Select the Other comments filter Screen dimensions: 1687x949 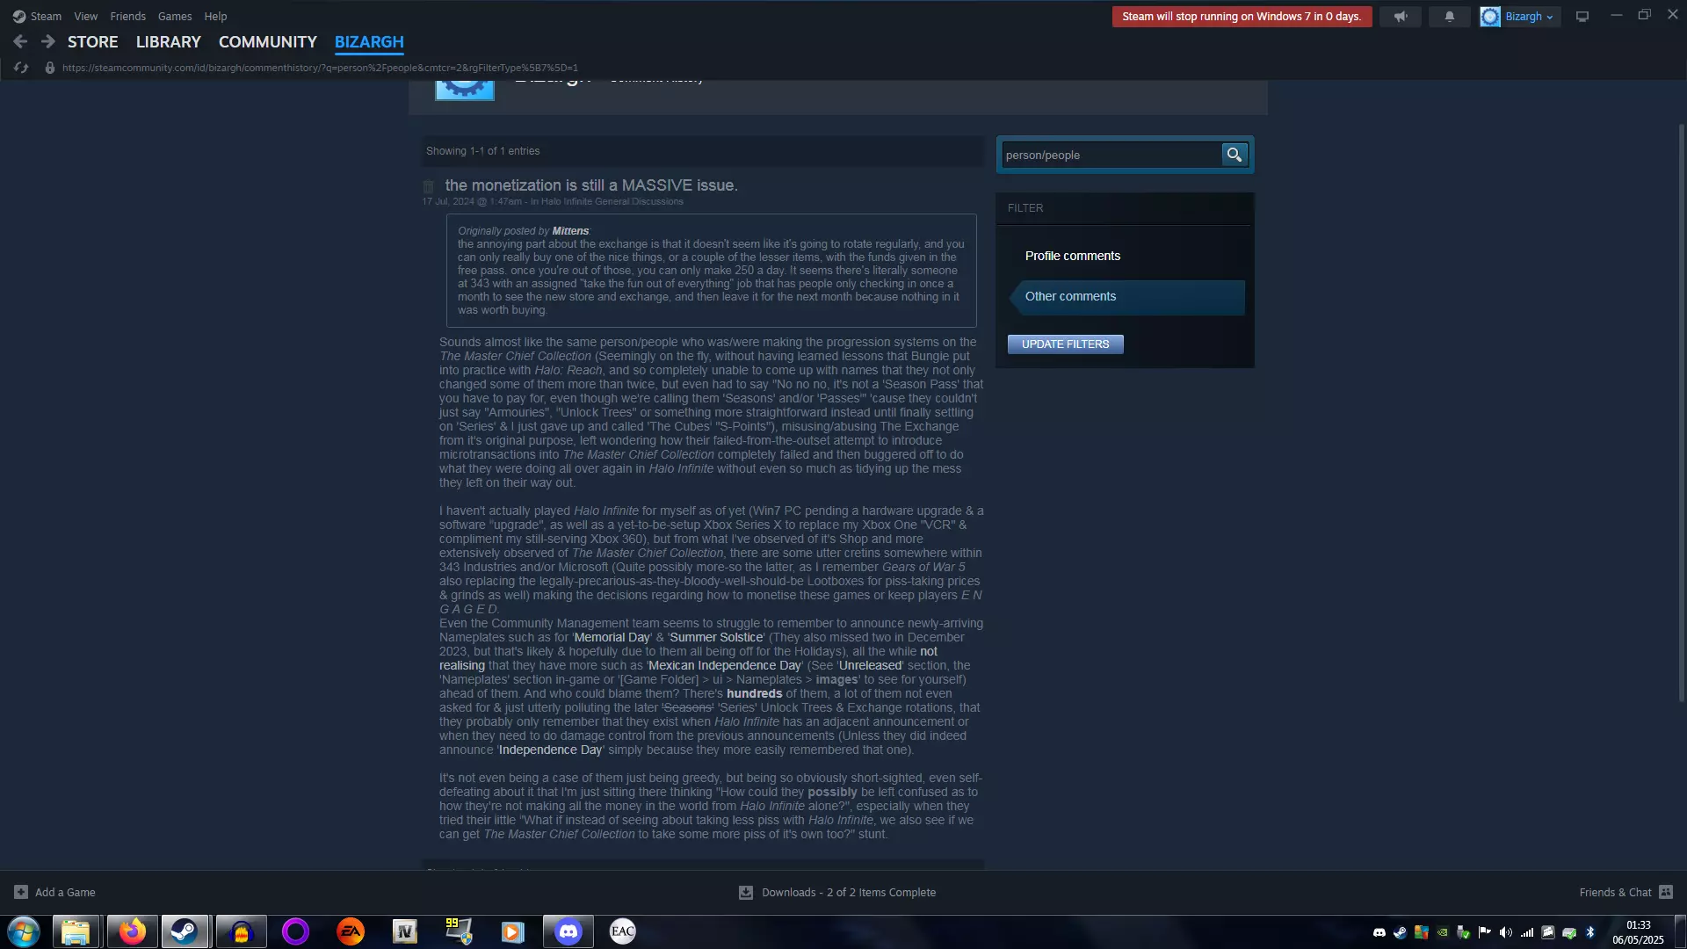1070,296
